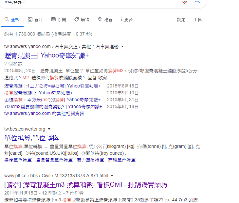Click the newspaper icon beside 新聞

coord(53,19)
